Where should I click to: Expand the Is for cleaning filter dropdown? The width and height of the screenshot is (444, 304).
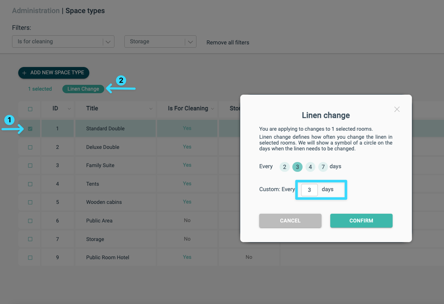click(x=63, y=42)
